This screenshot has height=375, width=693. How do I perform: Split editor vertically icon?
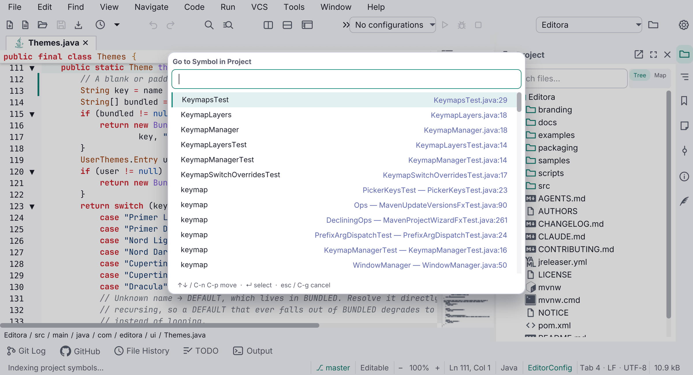coord(268,25)
